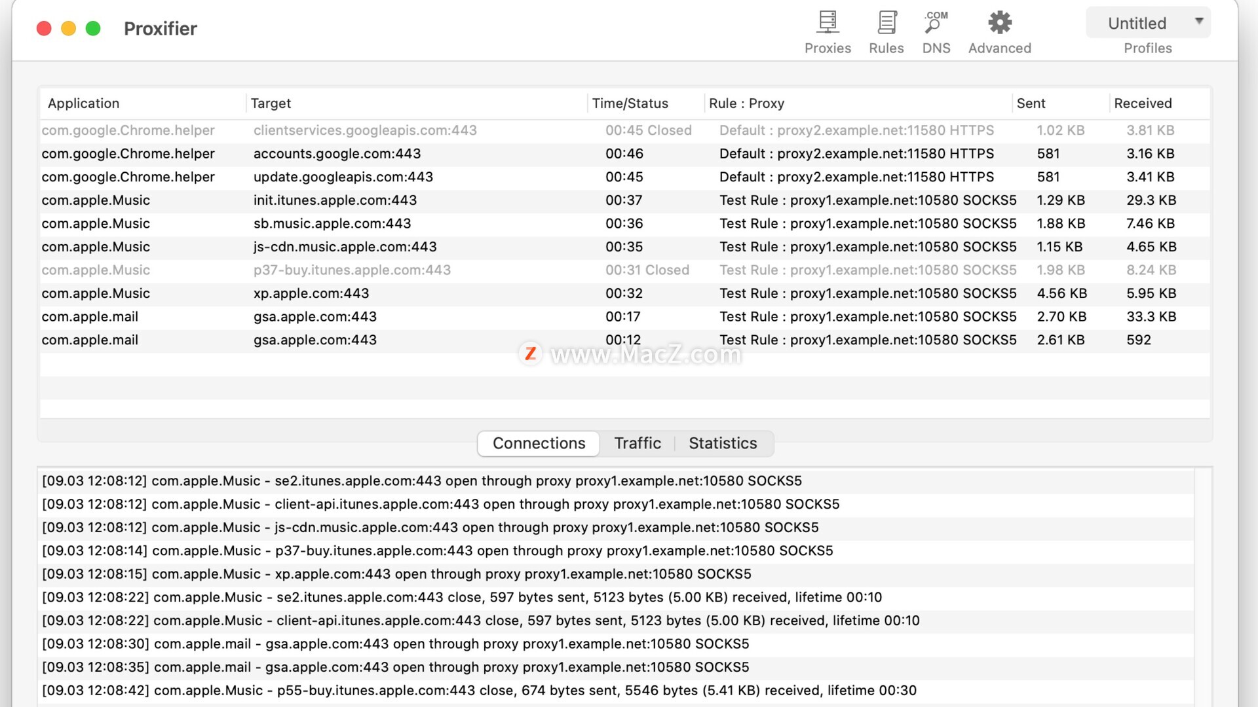The width and height of the screenshot is (1258, 707).
Task: Click the 00:45 Closed status cell
Action: pyautogui.click(x=648, y=130)
